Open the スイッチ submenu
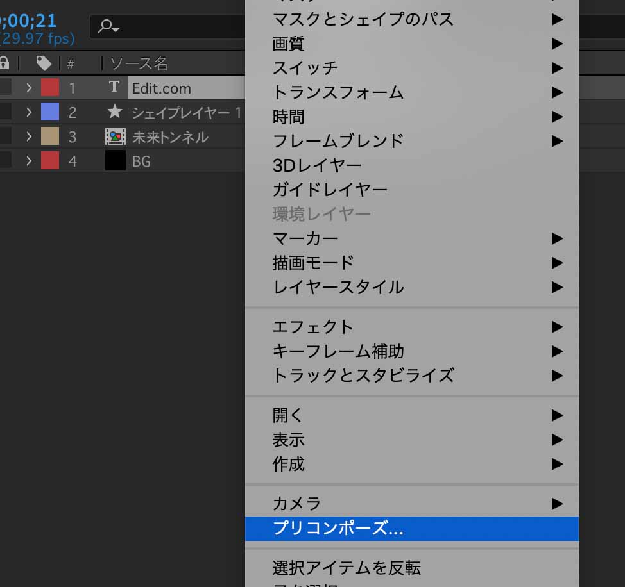Image resolution: width=625 pixels, height=587 pixels. point(412,68)
